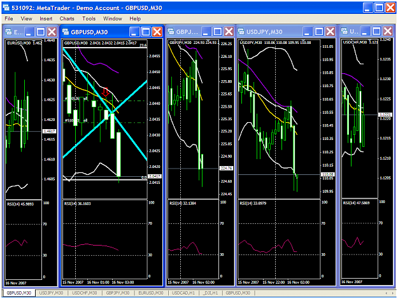
Task: Click the USDJPY,M30 chart window icon
Action: click(x=241, y=31)
